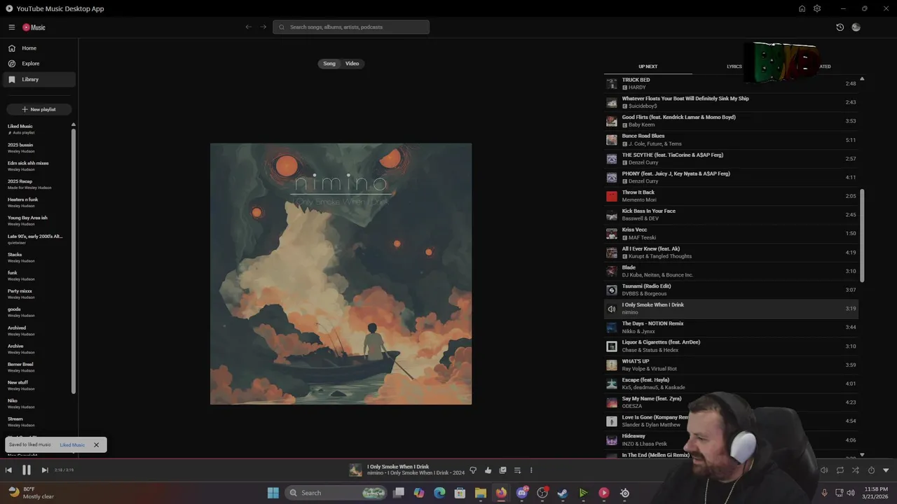
Task: Click the Up Next queue scrollbar thumb
Action: click(x=862, y=235)
